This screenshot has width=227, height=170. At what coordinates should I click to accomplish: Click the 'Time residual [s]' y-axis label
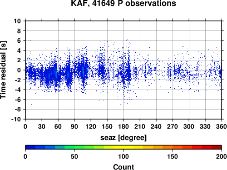[x=3, y=70]
